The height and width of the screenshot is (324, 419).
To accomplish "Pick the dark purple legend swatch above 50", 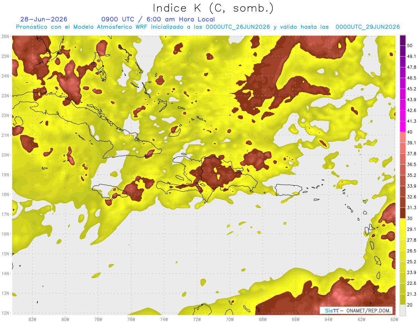I will point(403,40).
